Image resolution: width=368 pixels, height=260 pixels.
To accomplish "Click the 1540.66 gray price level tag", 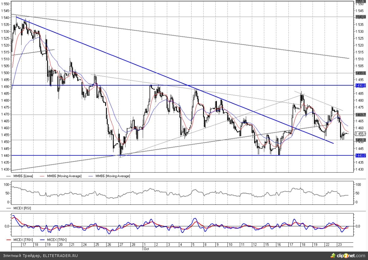I will (x=360, y=17).
